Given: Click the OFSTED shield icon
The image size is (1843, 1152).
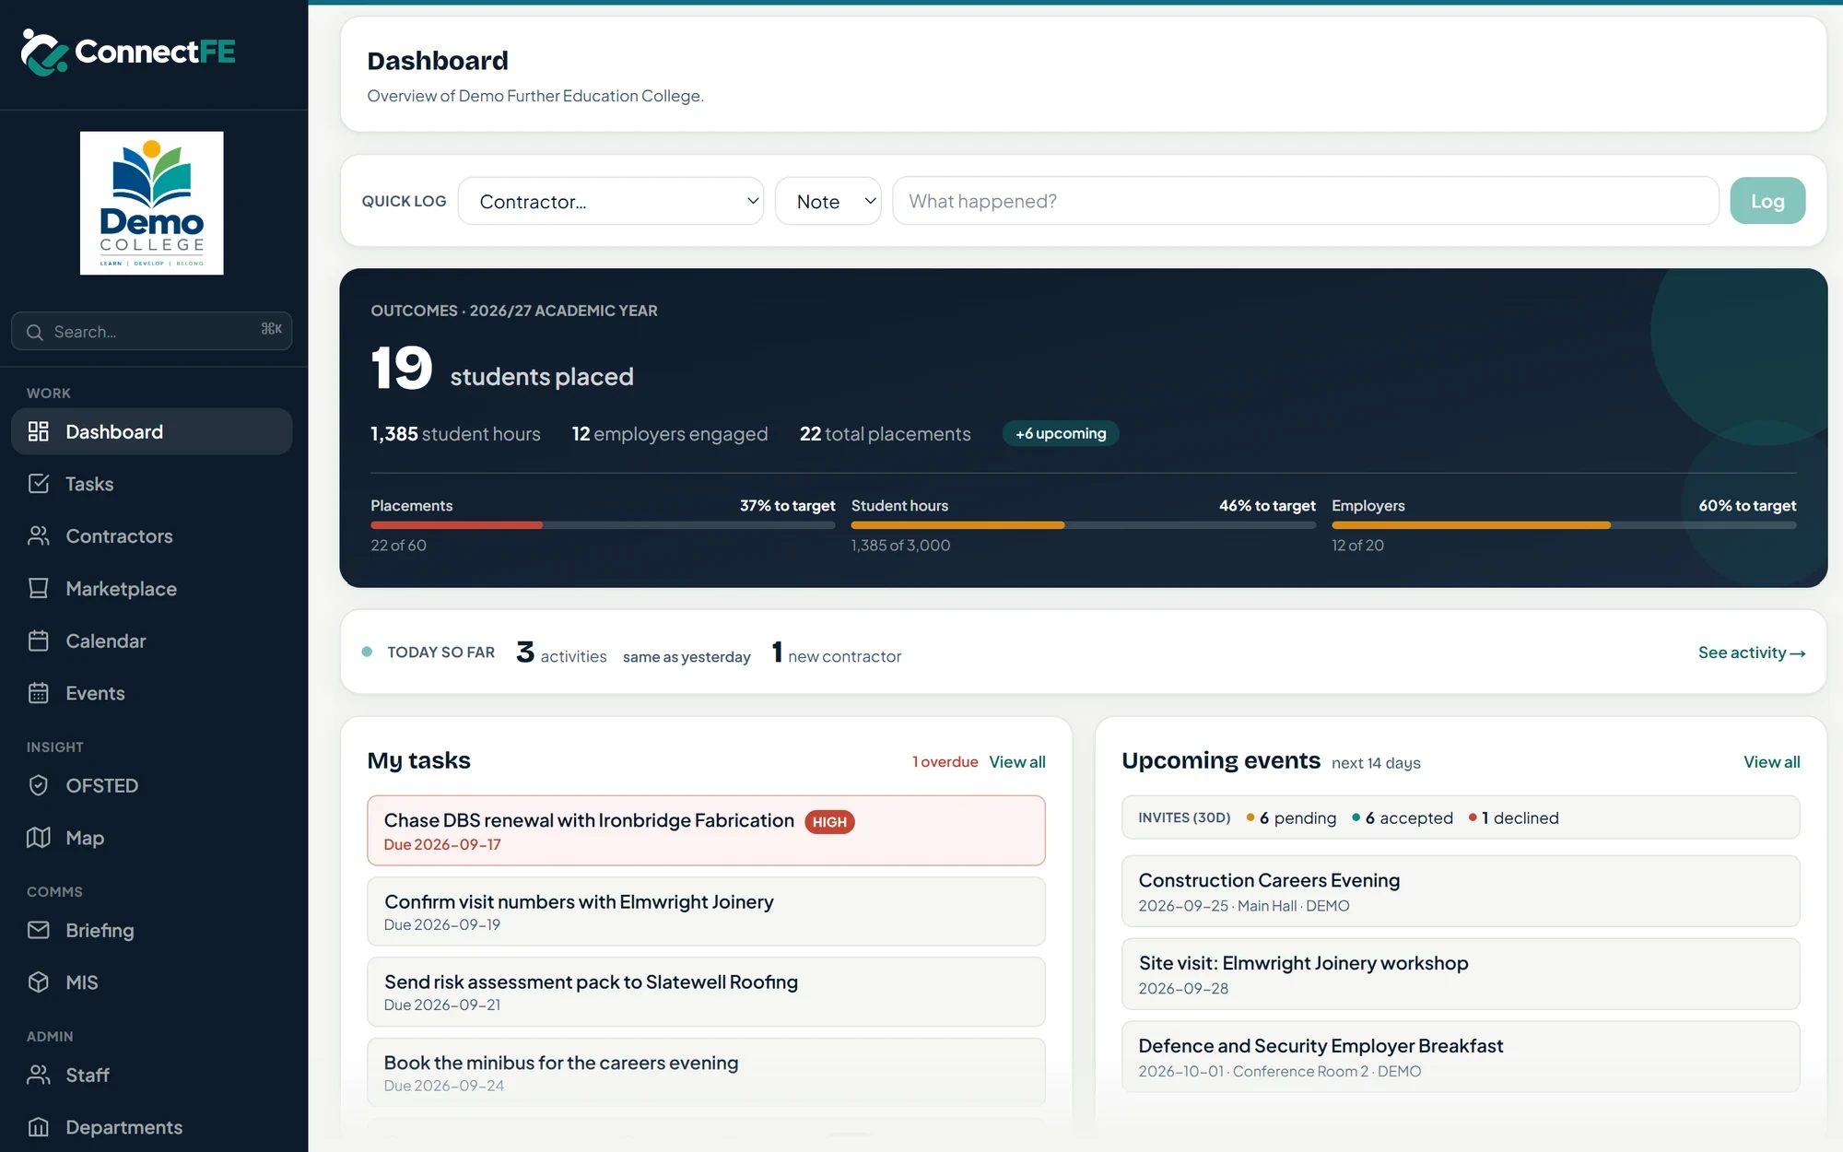Looking at the screenshot, I should tap(39, 785).
